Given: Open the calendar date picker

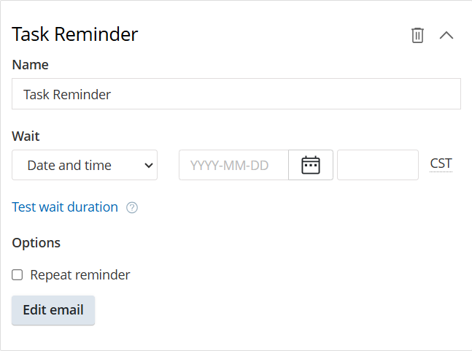Looking at the screenshot, I should click(x=311, y=165).
